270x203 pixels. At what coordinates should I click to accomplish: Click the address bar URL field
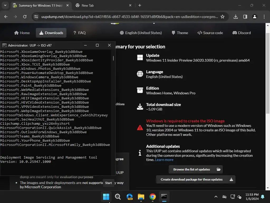click(x=130, y=17)
